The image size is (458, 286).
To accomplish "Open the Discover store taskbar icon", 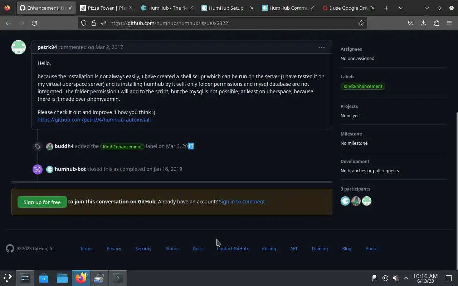I will [x=44, y=278].
